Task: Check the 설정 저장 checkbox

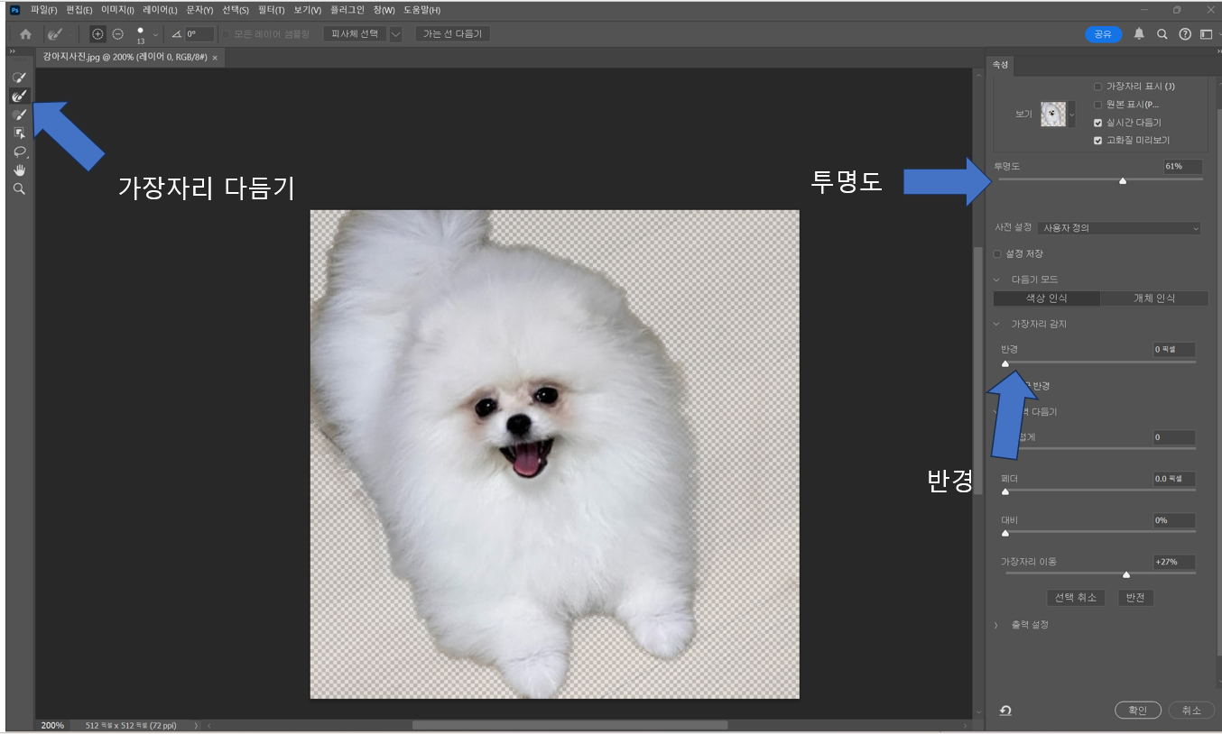Action: (x=997, y=254)
